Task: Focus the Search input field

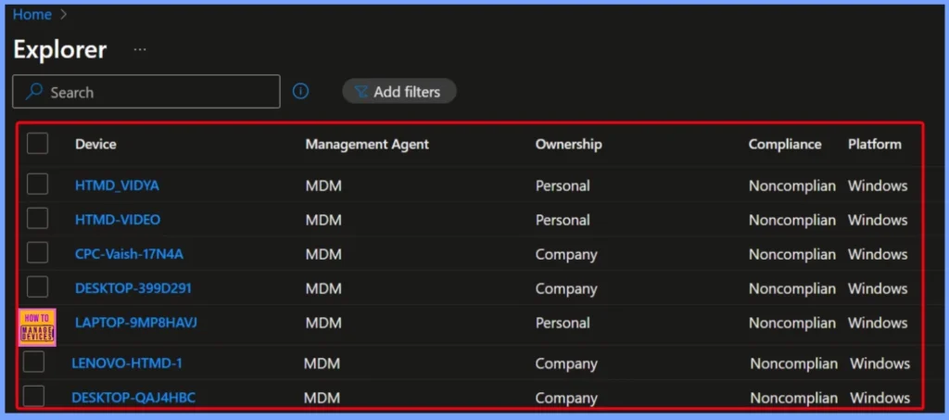Action: [x=146, y=92]
